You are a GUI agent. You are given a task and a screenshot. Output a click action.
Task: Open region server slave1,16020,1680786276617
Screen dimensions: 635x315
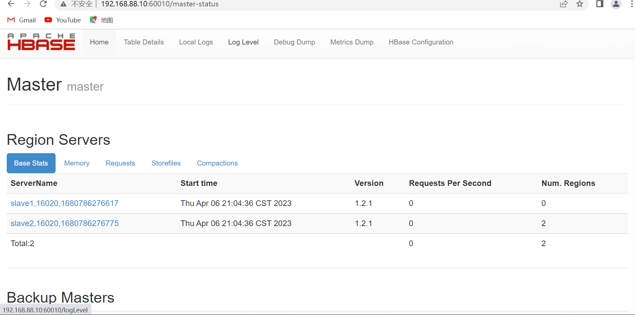pyautogui.click(x=65, y=203)
